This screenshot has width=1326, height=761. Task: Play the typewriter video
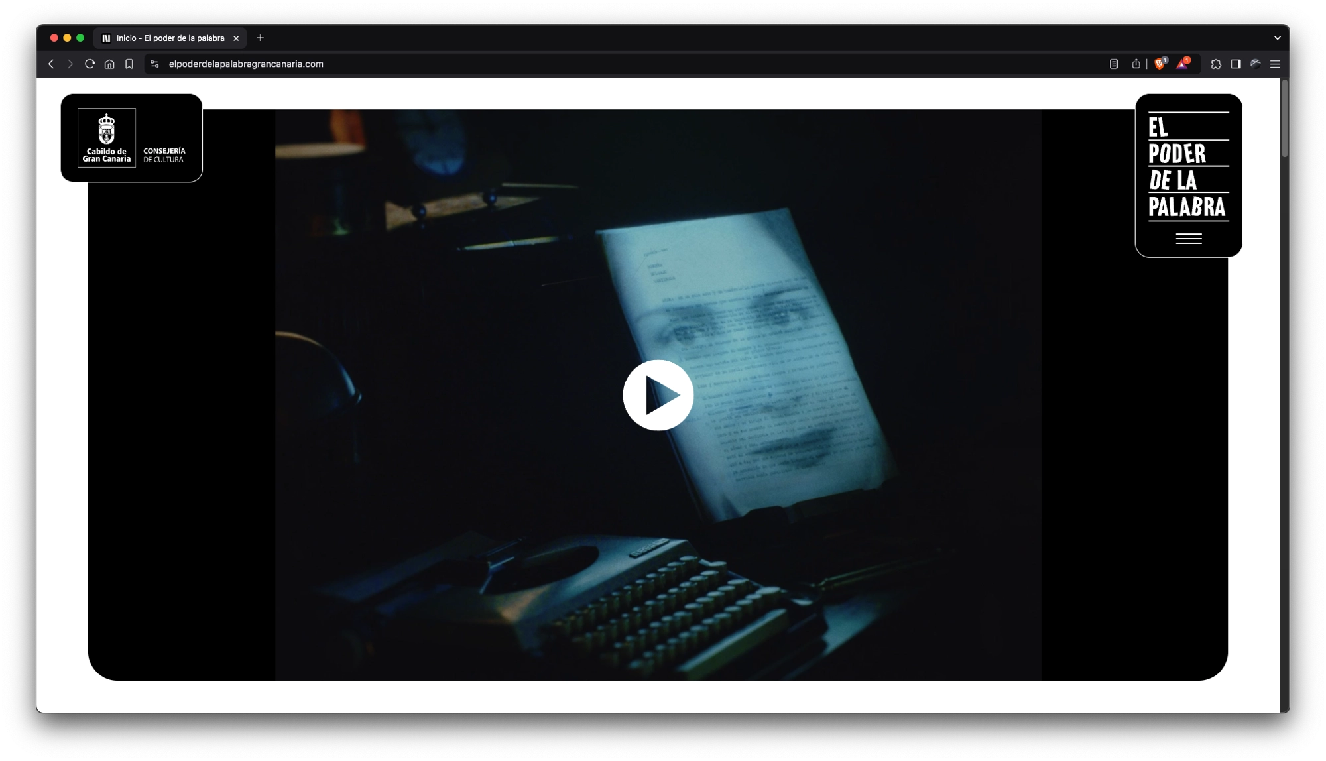(x=658, y=395)
